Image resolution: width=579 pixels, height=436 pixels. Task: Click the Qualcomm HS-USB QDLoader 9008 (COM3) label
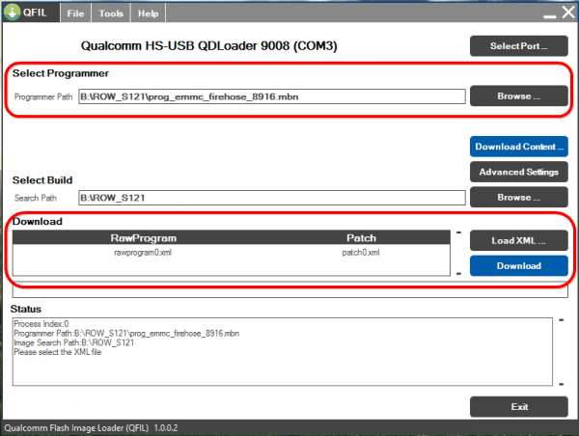pyautogui.click(x=209, y=46)
